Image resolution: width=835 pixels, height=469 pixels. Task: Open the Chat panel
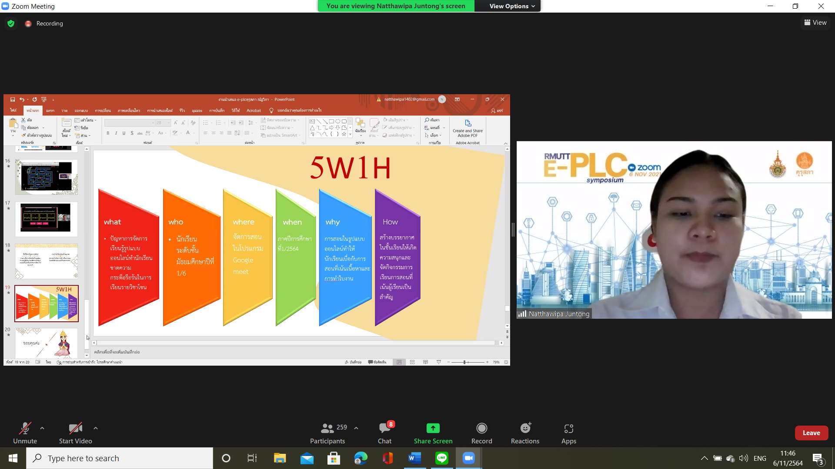point(384,433)
